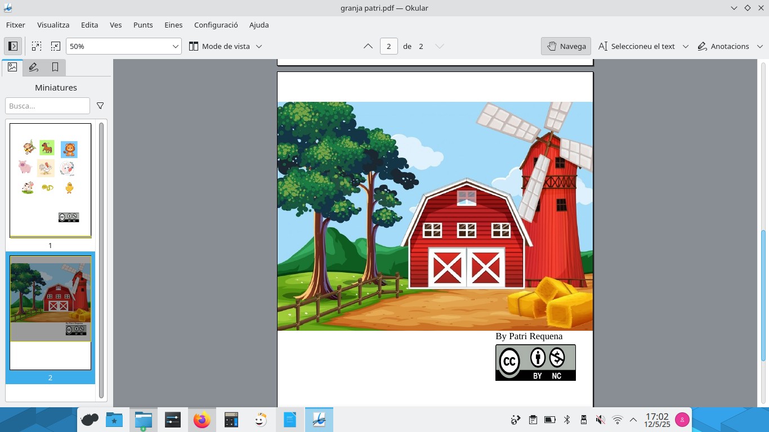Screen dimensions: 769x432
Task: Open the system settings taskbar icon
Action: tap(172, 420)
